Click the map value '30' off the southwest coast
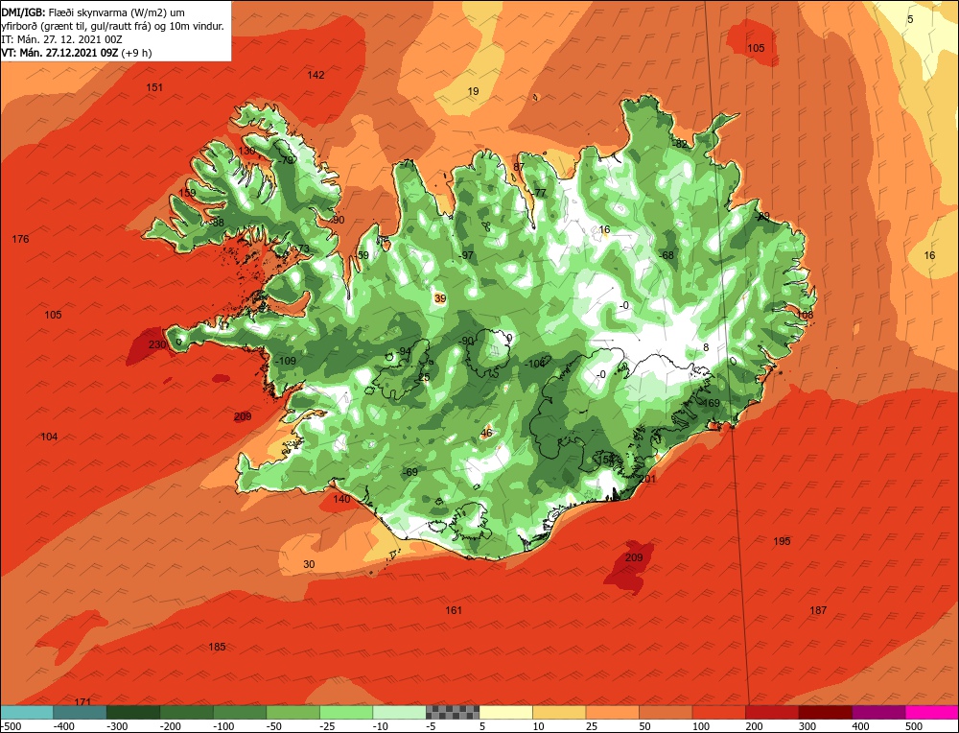 [309, 564]
